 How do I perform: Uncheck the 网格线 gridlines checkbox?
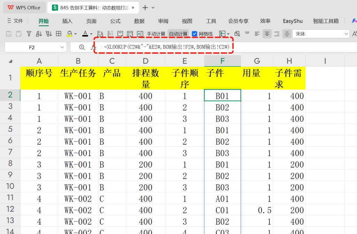coord(195,34)
